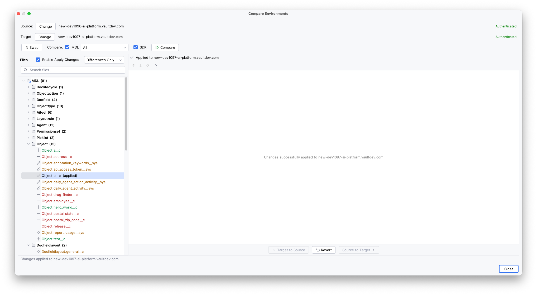Screen dimensions: 537x295
Task: Click the Agent folder icon
Action: (x=33, y=125)
